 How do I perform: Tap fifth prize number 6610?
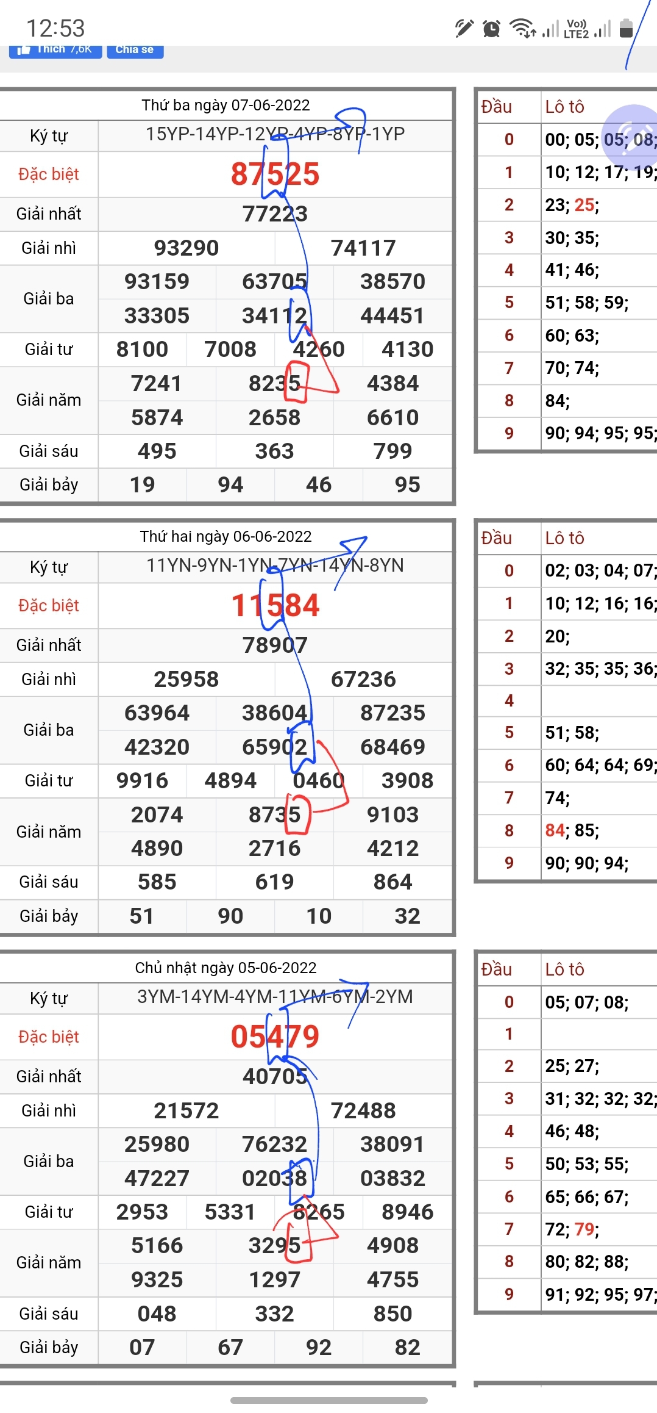(x=393, y=418)
